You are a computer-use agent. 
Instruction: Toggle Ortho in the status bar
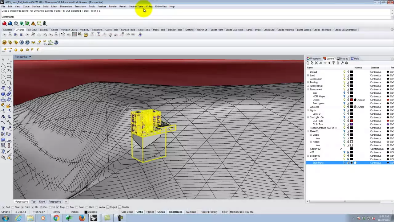[x=140, y=212]
